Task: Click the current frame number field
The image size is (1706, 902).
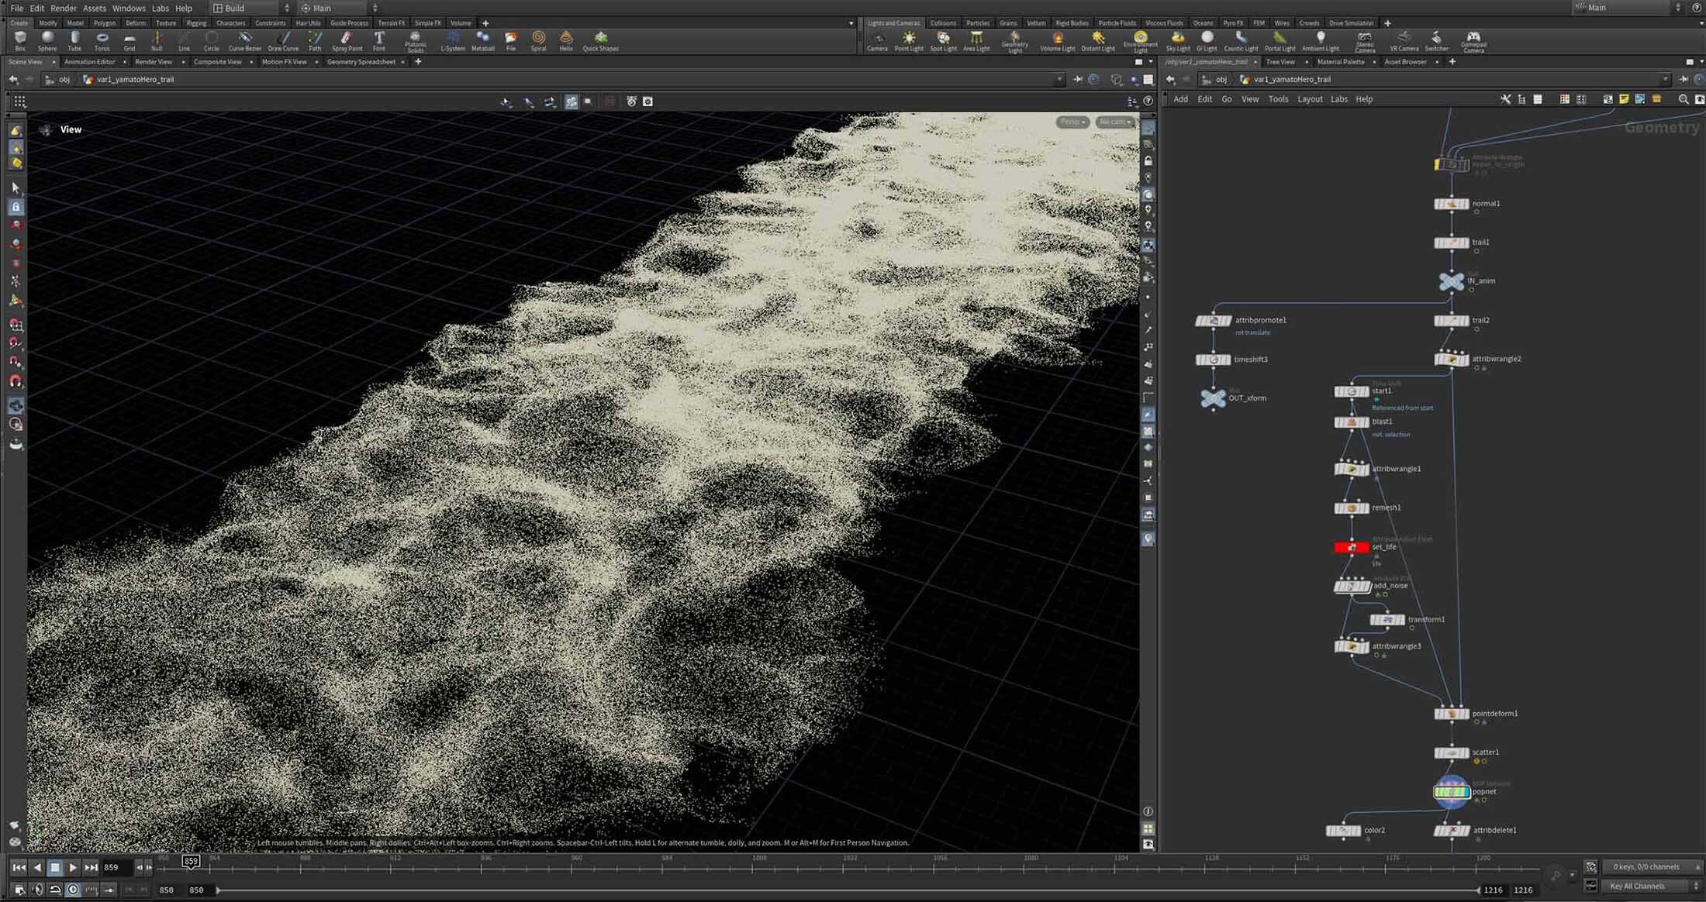Action: [115, 868]
